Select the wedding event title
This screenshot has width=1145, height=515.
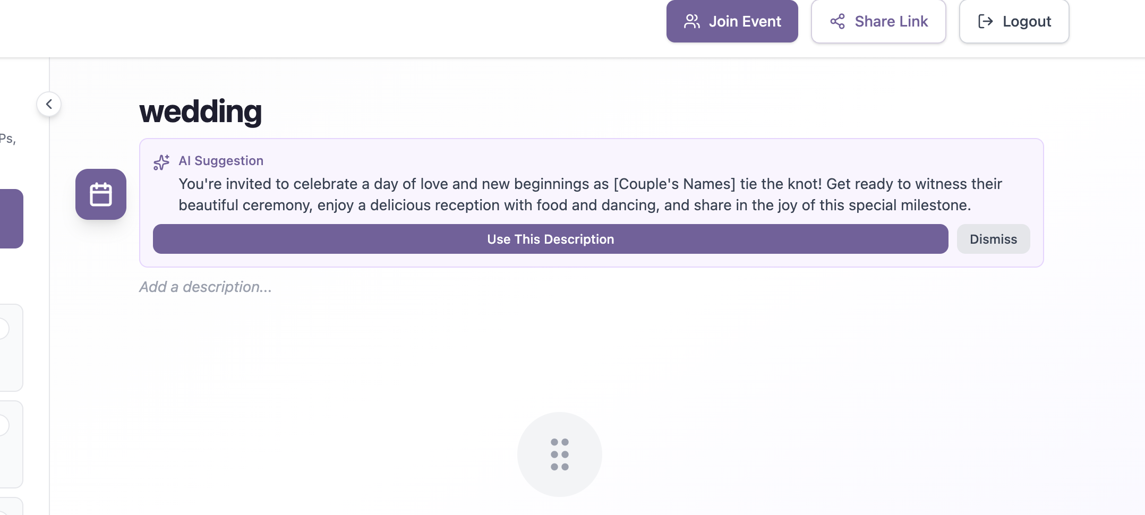[200, 111]
